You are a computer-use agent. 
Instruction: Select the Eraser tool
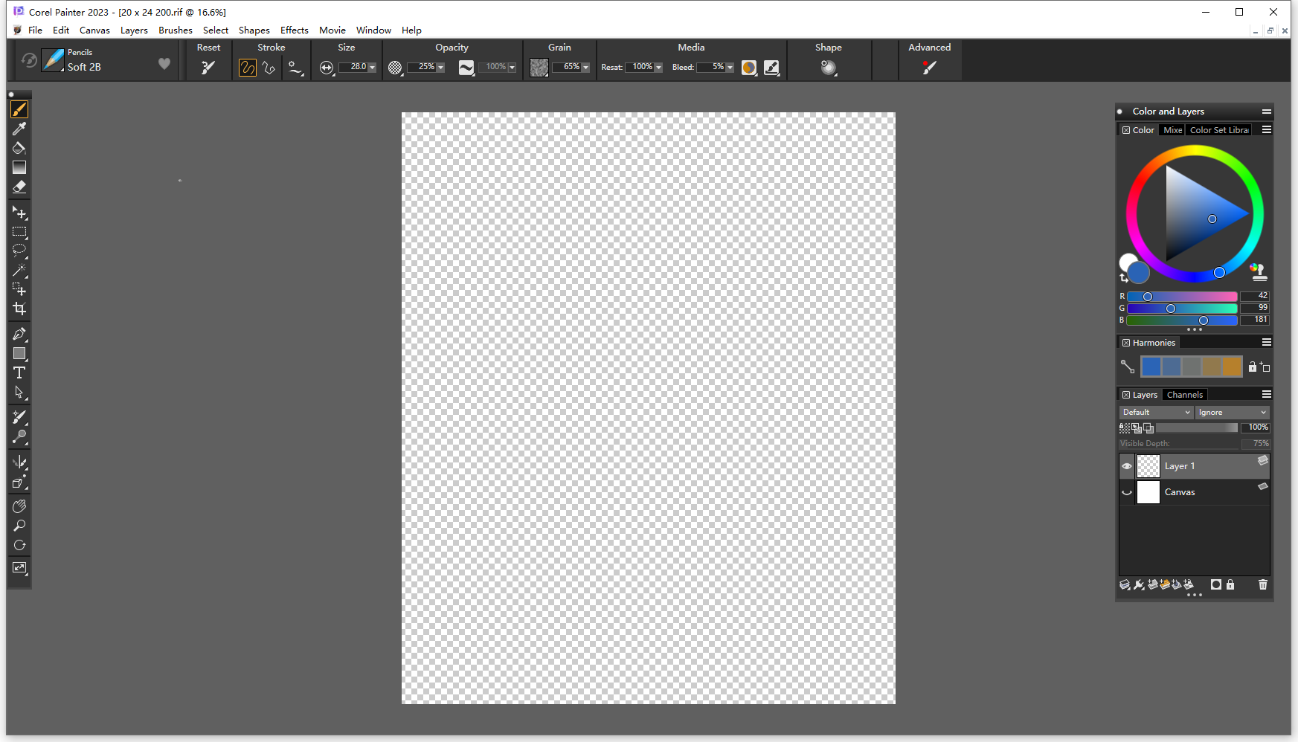(x=19, y=187)
